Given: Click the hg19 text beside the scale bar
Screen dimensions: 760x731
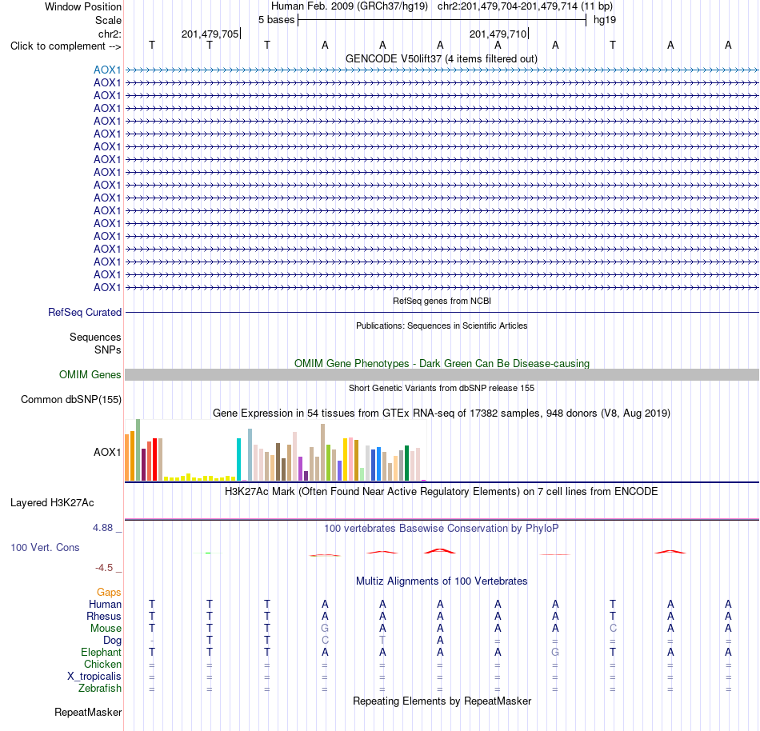Looking at the screenshot, I should point(605,20).
